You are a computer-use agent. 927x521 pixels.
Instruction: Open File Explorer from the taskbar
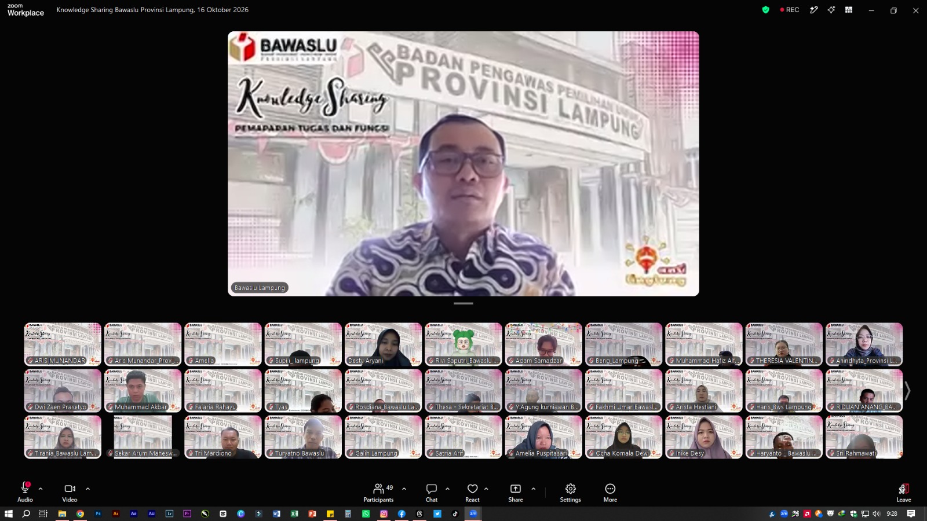(x=62, y=513)
